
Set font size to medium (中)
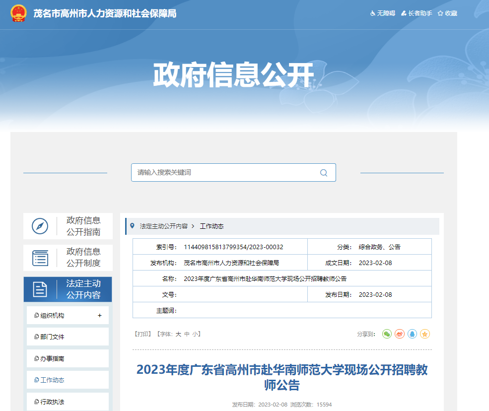[x=187, y=334]
